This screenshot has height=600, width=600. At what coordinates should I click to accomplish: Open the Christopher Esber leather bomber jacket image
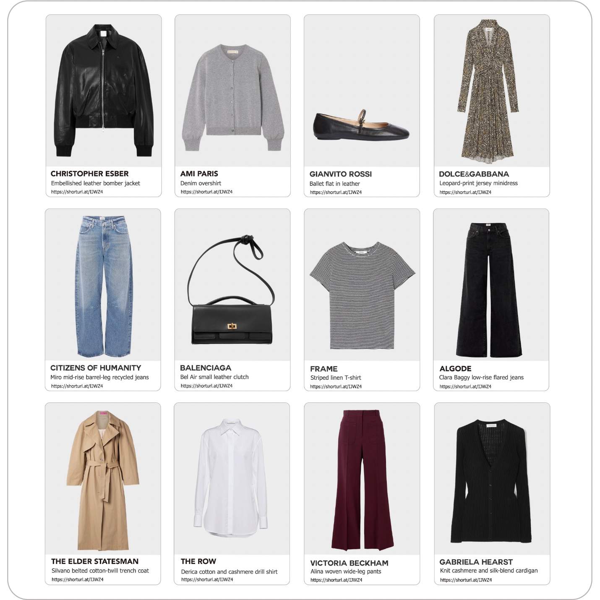pyautogui.click(x=104, y=91)
